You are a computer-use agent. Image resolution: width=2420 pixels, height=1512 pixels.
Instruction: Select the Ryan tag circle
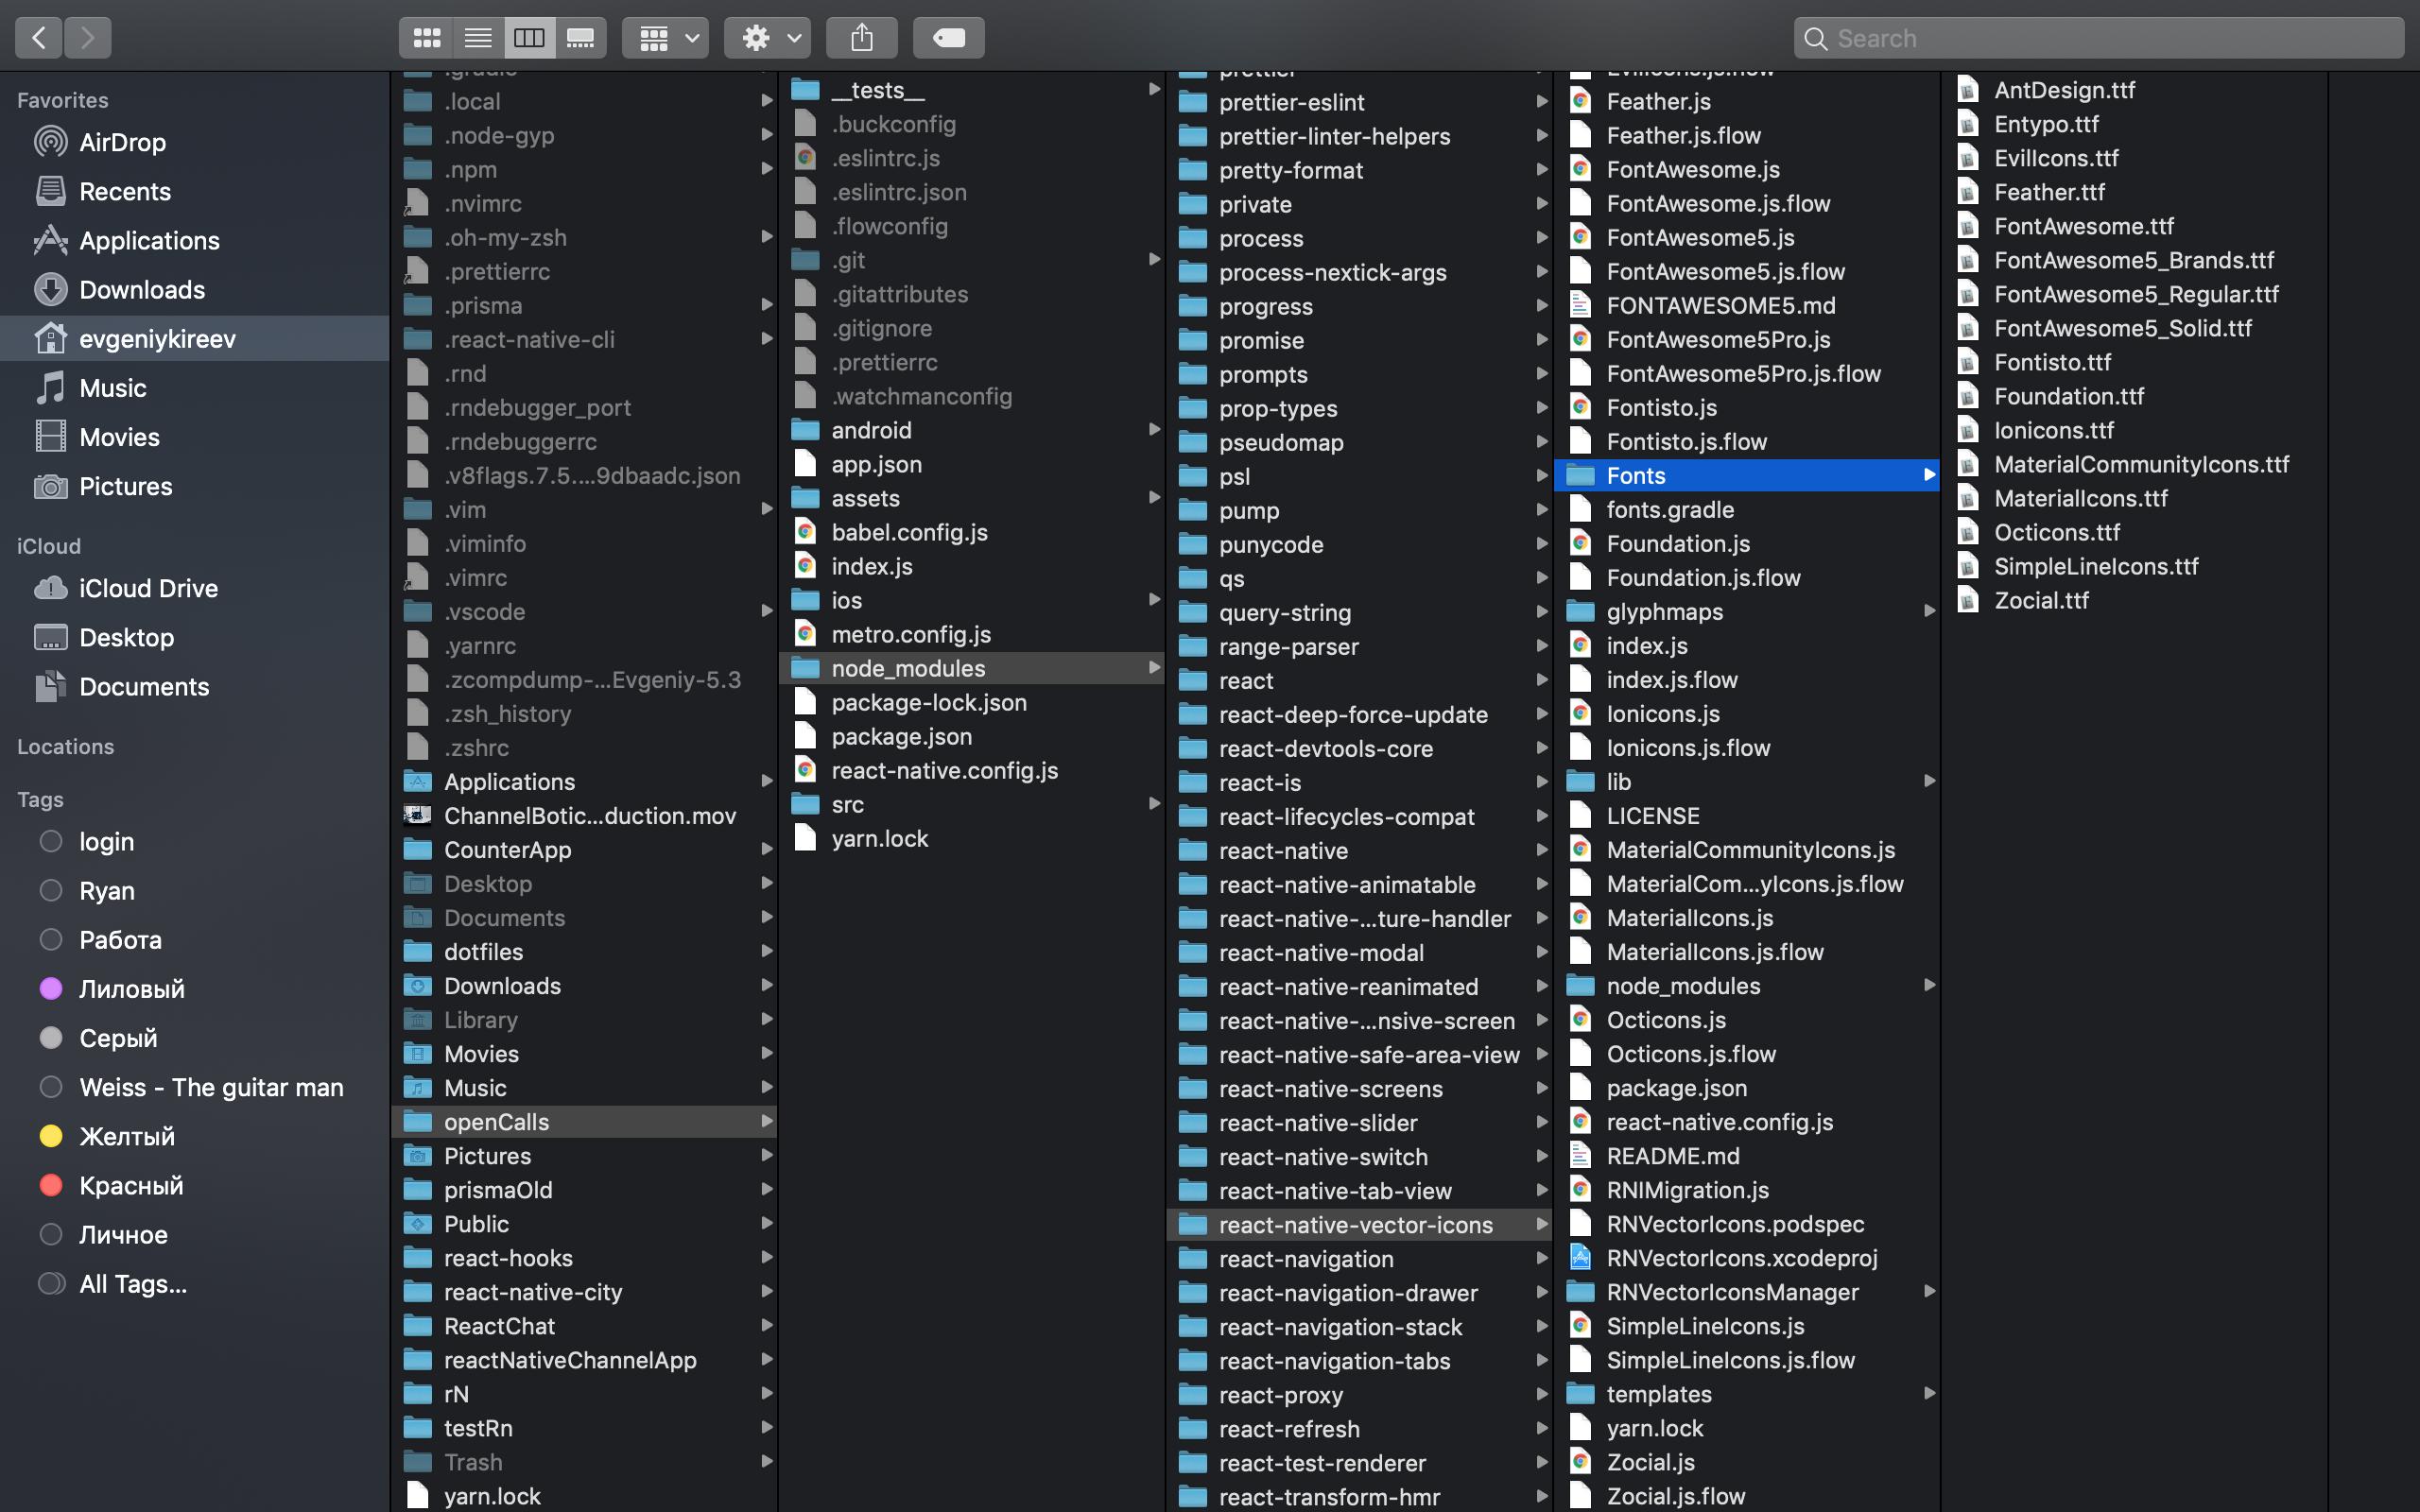point(51,890)
